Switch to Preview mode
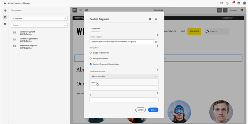 click(x=233, y=10)
